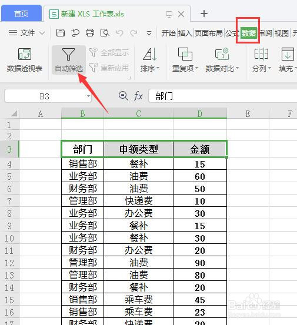297x325 pixels.
Task: Open the 公式 ribbon tab
Action: point(232,33)
